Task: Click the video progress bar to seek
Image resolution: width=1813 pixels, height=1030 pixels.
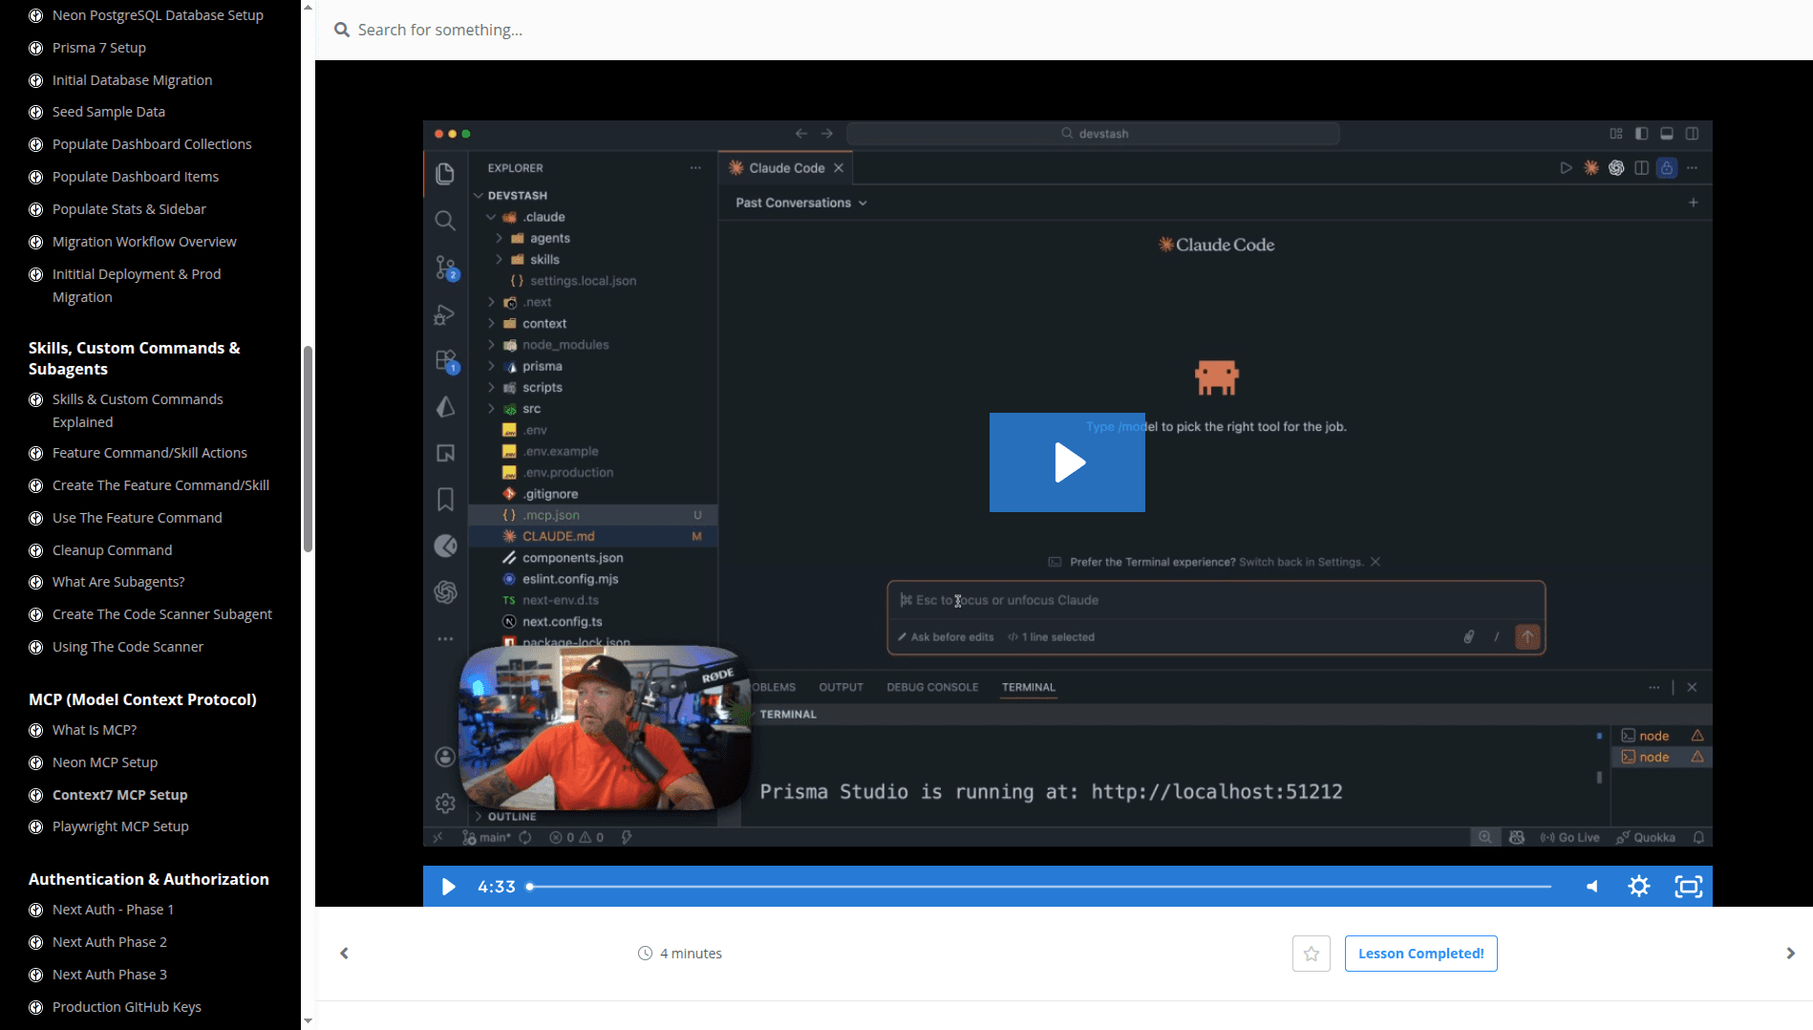Action: point(1041,887)
